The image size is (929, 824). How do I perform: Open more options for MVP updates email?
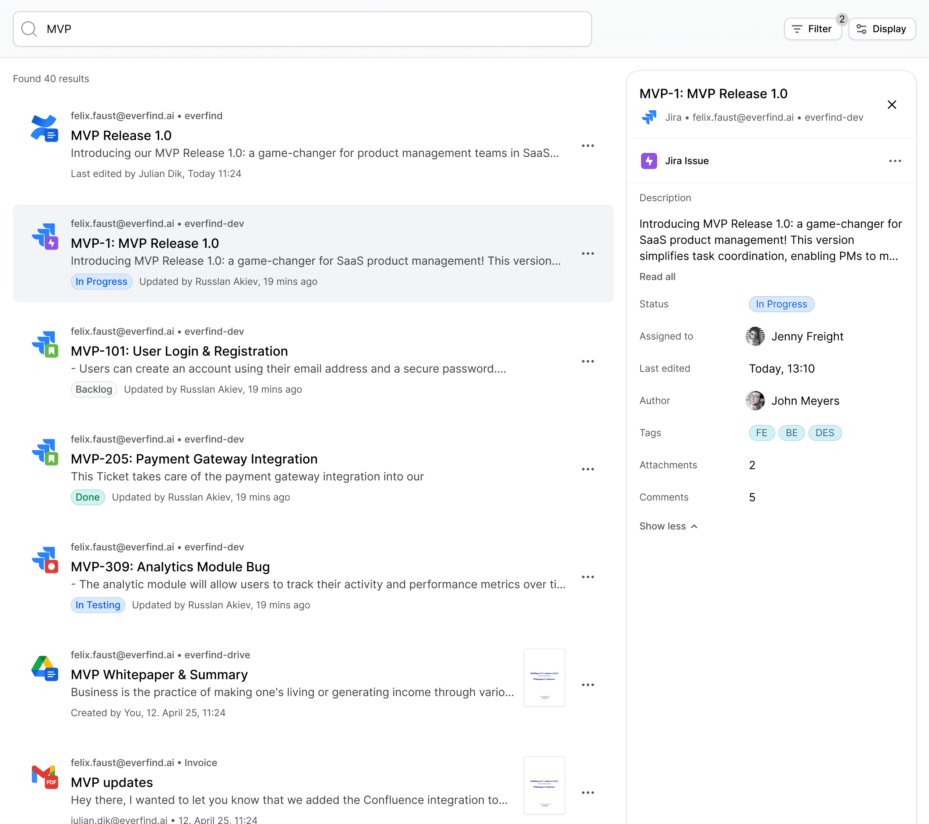[x=588, y=792]
